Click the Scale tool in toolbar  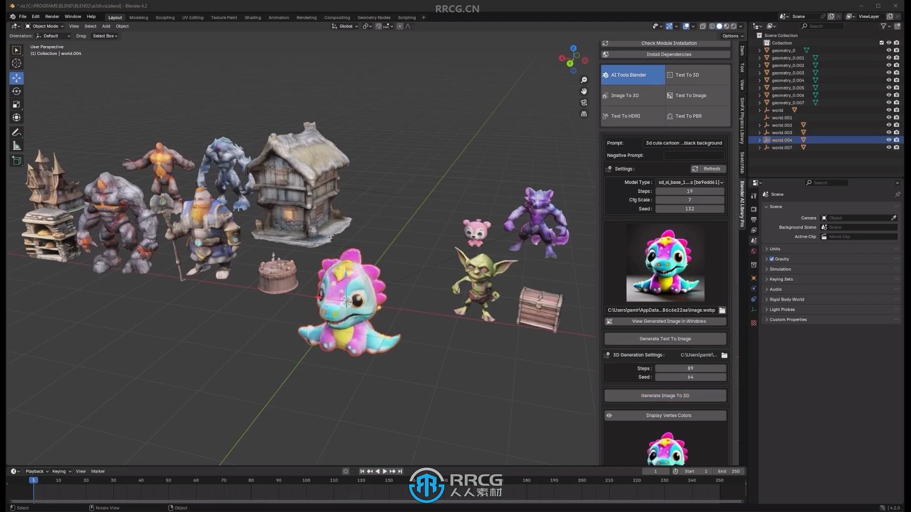[x=16, y=105]
